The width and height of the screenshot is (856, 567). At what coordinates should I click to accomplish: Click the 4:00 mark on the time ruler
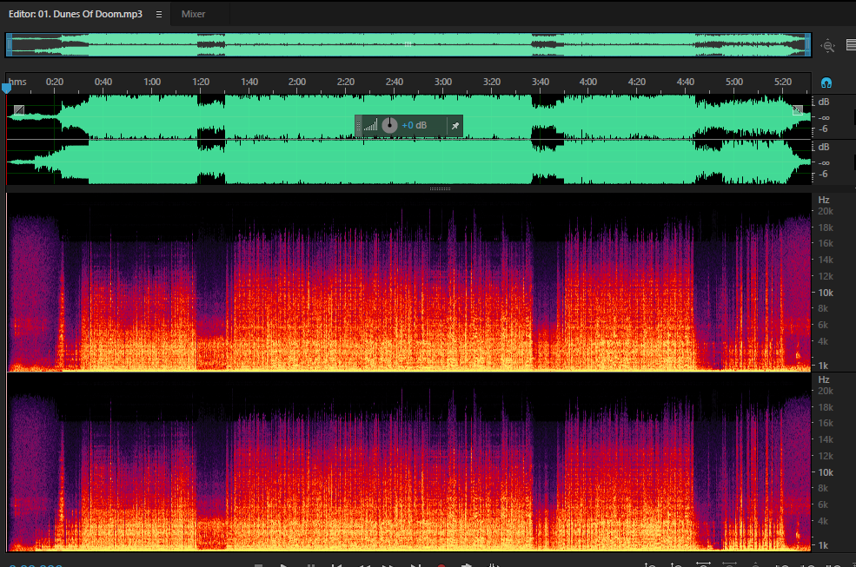[588, 82]
